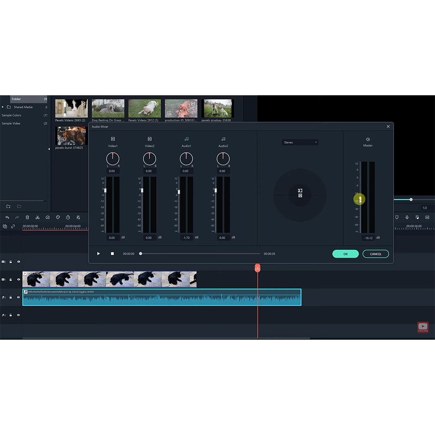Open the edit adjustments sliders icon

click(78, 217)
